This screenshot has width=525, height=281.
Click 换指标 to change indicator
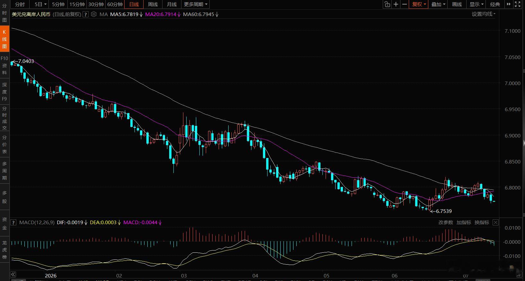tap(482, 222)
